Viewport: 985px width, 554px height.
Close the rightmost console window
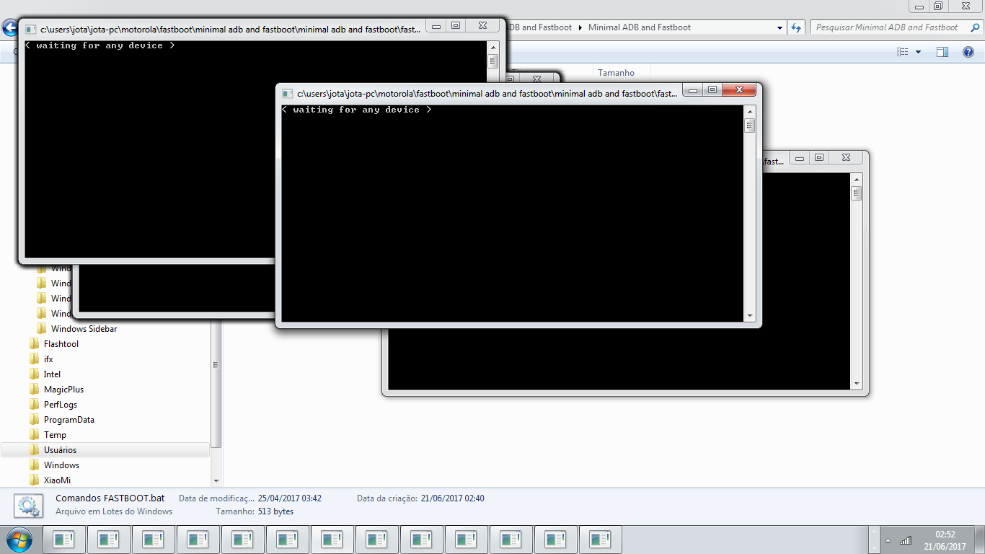click(846, 158)
